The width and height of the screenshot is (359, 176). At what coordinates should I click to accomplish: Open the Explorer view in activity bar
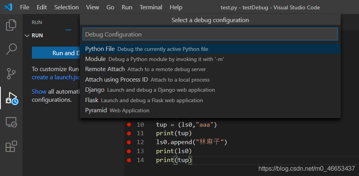11,26
